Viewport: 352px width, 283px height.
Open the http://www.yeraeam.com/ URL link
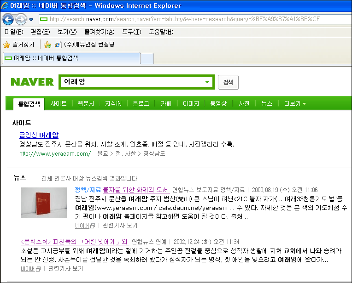(x=55, y=153)
